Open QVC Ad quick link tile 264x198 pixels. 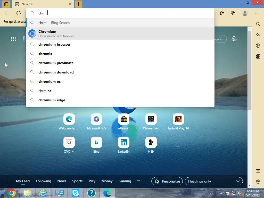pyautogui.click(x=69, y=145)
